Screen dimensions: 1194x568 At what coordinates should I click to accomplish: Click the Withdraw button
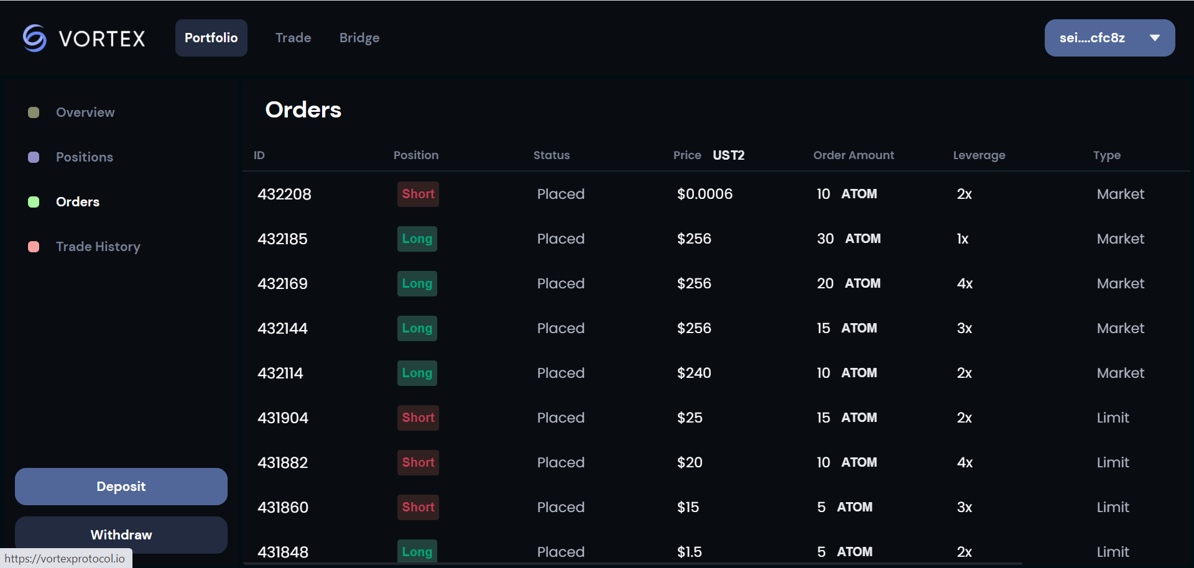[x=121, y=535]
